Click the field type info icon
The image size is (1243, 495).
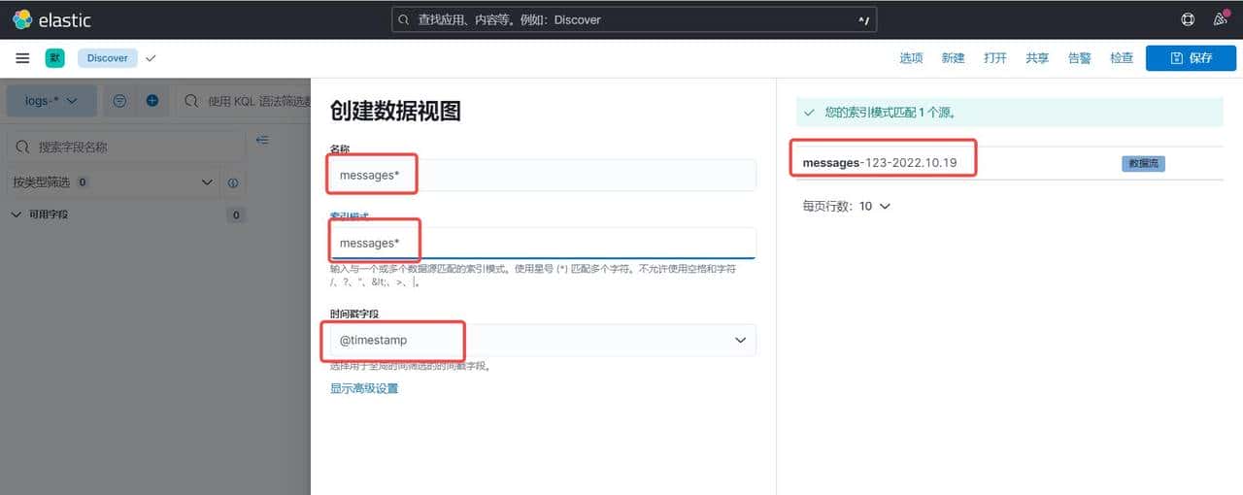[233, 182]
